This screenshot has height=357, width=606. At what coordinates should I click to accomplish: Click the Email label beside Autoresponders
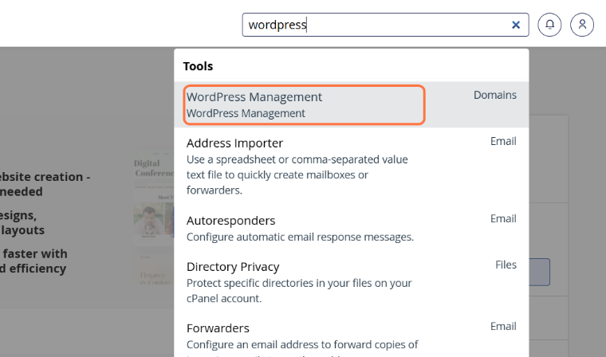[x=503, y=218]
